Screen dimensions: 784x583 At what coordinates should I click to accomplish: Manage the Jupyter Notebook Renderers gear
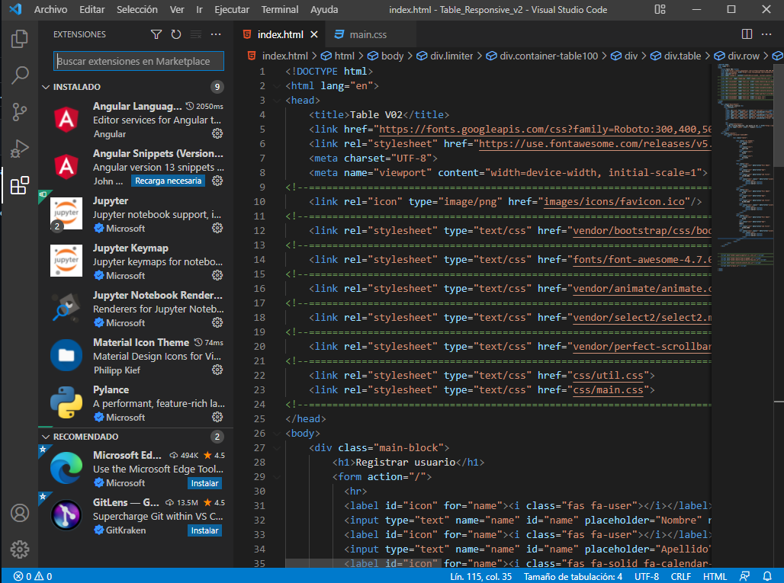pos(217,322)
